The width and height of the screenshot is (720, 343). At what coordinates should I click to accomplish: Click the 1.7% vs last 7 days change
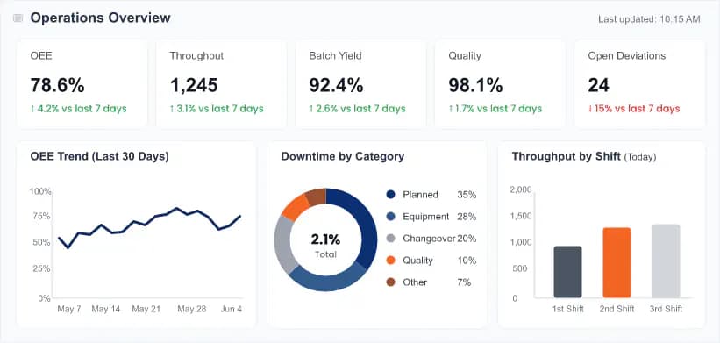click(495, 109)
